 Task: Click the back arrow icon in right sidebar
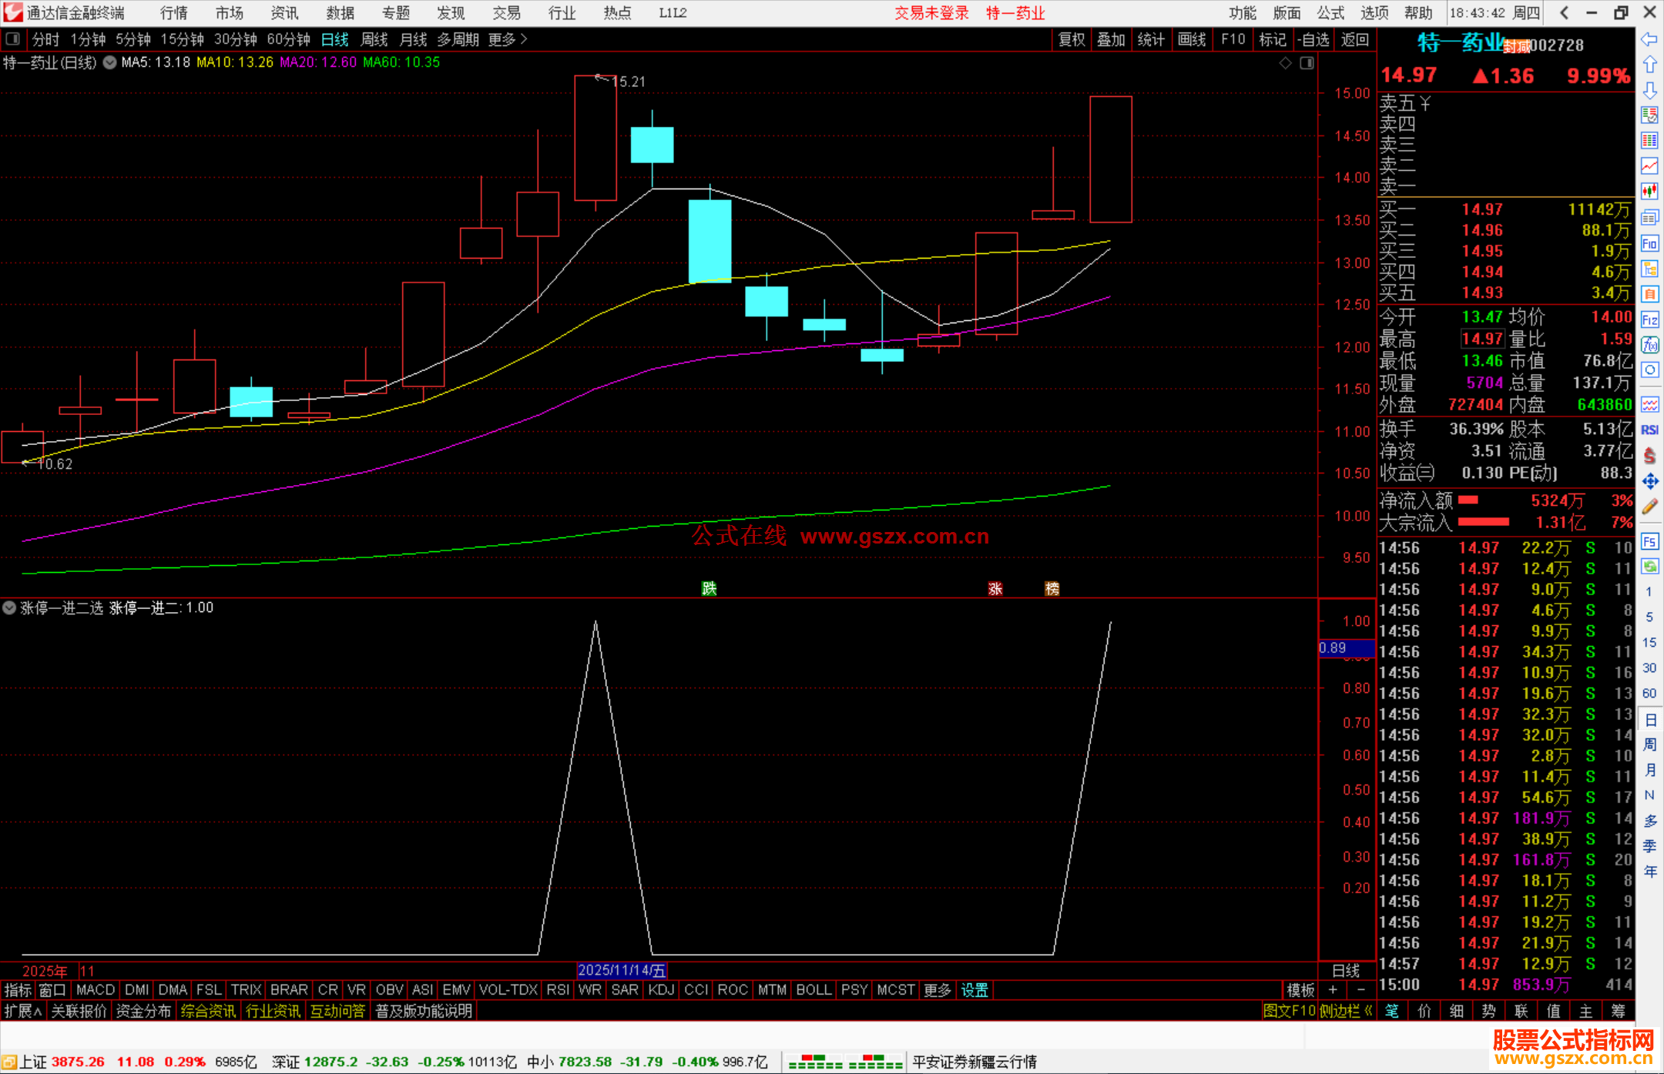(x=1649, y=39)
